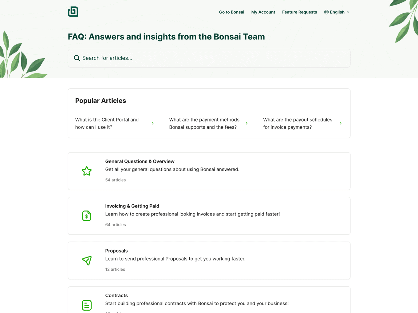
Task: Click the chevron on payout schedules article
Action: (341, 123)
